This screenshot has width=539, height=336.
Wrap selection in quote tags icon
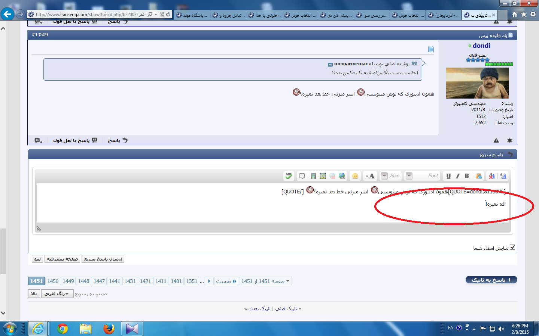pos(302,176)
